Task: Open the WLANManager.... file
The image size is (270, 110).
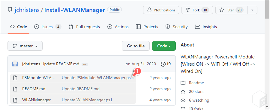Action: pyautogui.click(x=38, y=100)
